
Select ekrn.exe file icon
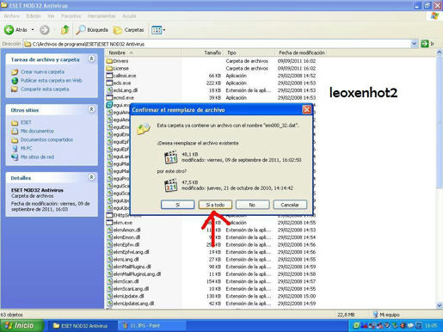click(x=109, y=223)
